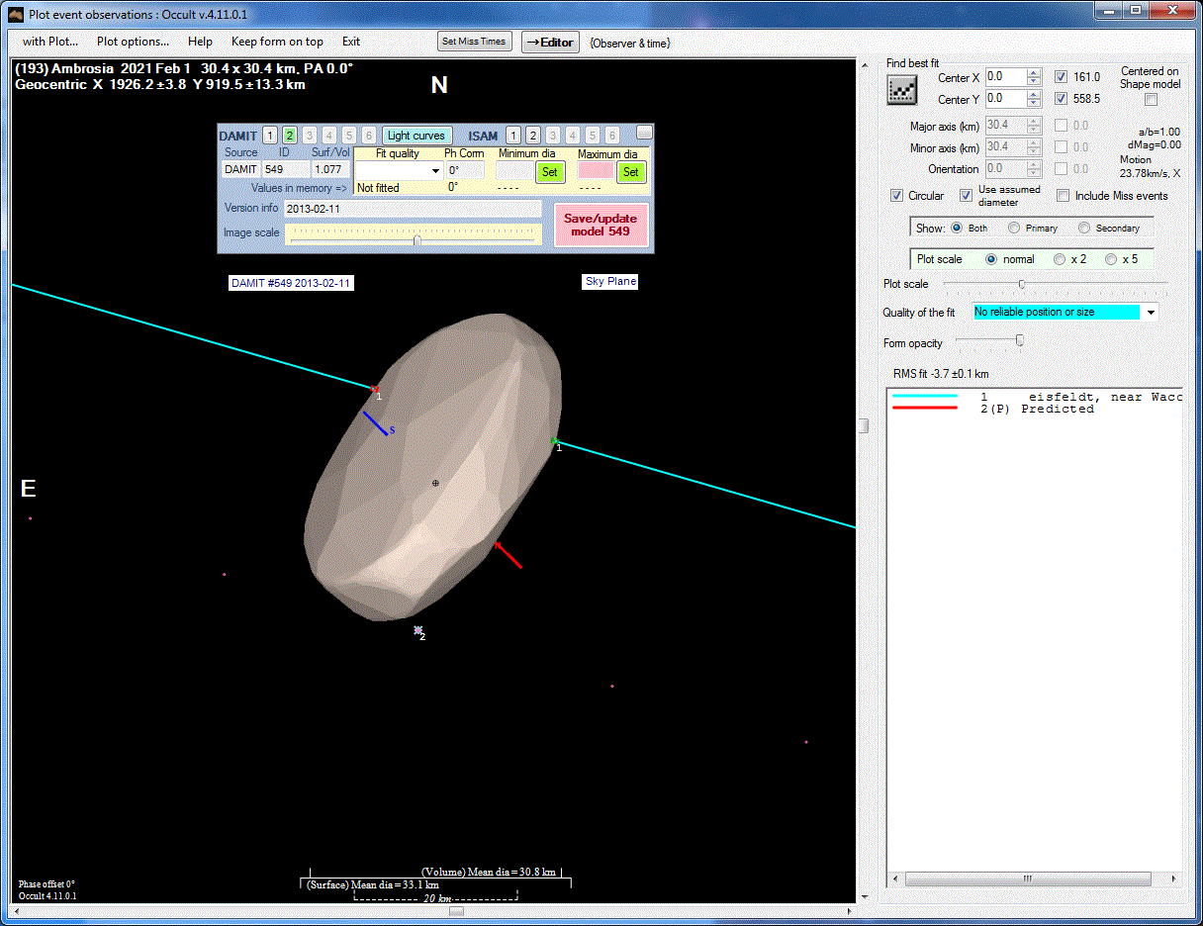Screen dimensions: 1203x926
Task: Open the Help menu
Action: pyautogui.click(x=200, y=42)
